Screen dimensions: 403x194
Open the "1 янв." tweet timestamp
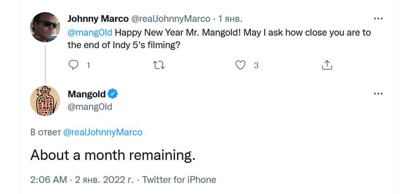230,19
